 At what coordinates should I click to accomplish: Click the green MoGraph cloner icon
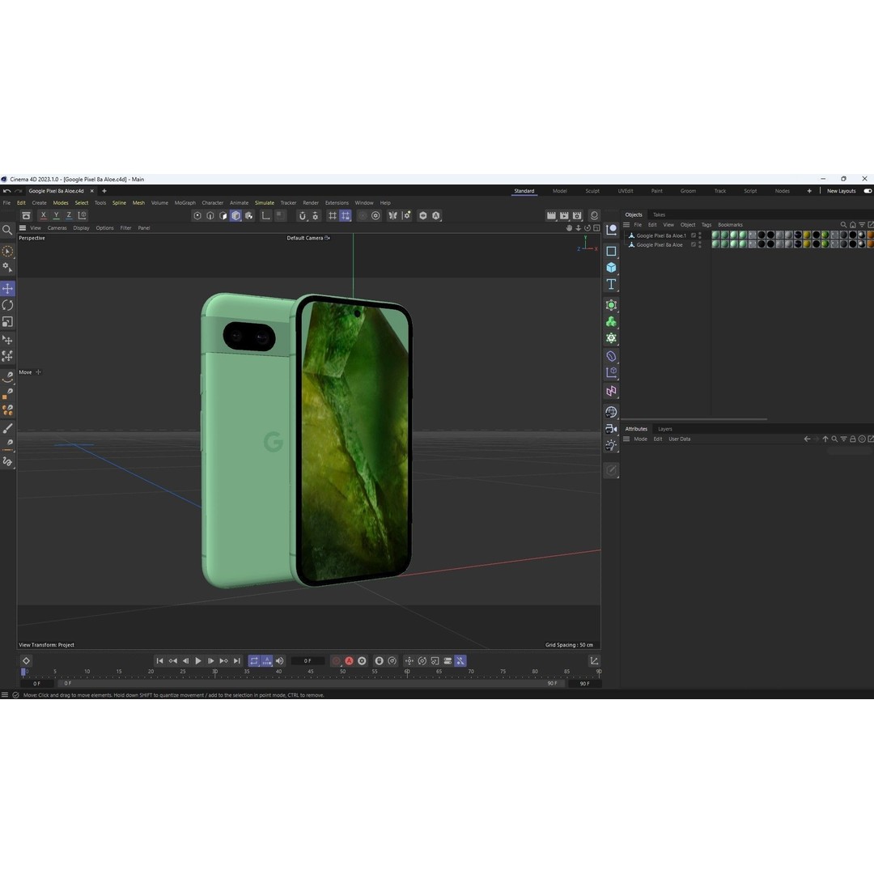point(611,321)
